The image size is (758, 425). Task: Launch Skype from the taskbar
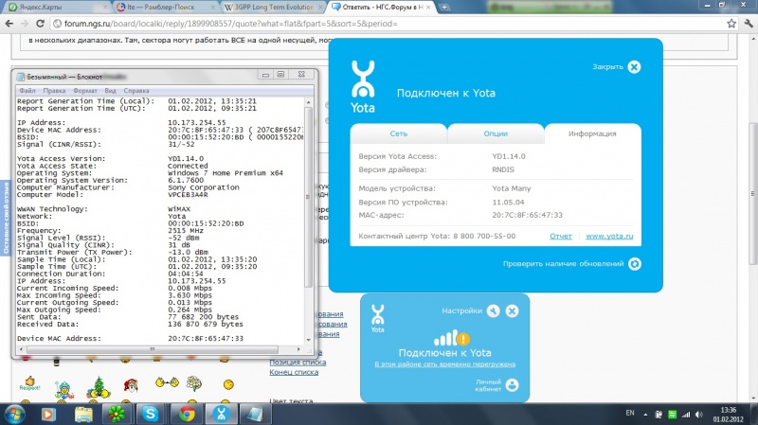(151, 414)
